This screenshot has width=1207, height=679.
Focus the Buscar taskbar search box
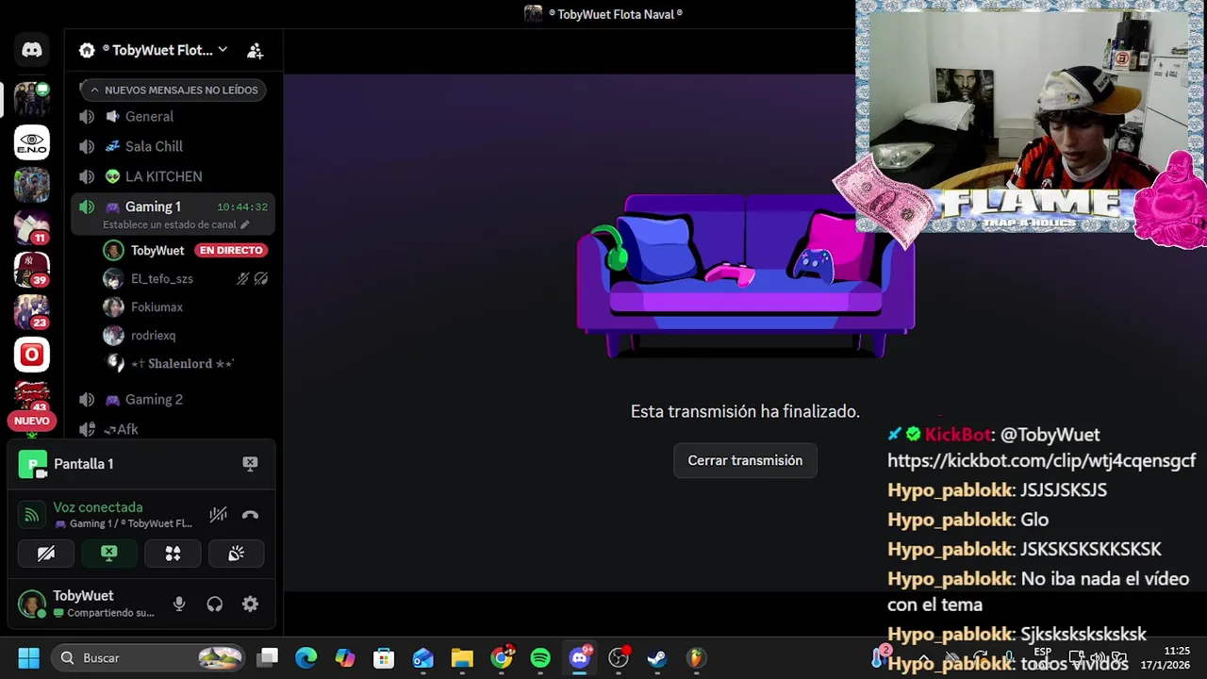[x=150, y=657]
